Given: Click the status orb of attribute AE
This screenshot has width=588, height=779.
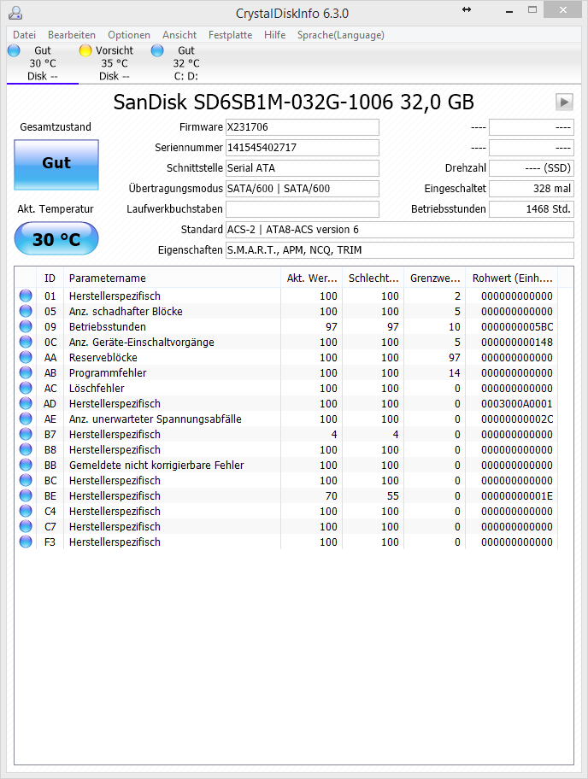Looking at the screenshot, I should point(26,419).
